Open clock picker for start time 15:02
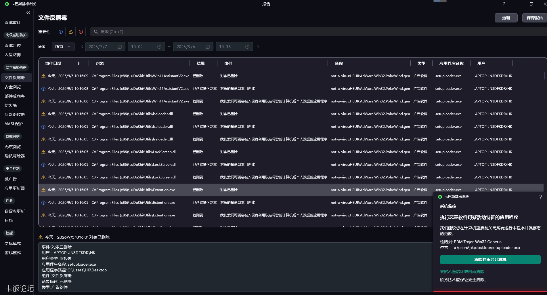 coord(159,47)
